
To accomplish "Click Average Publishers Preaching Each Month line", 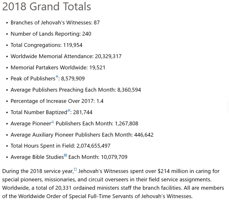I will click(76, 90).
